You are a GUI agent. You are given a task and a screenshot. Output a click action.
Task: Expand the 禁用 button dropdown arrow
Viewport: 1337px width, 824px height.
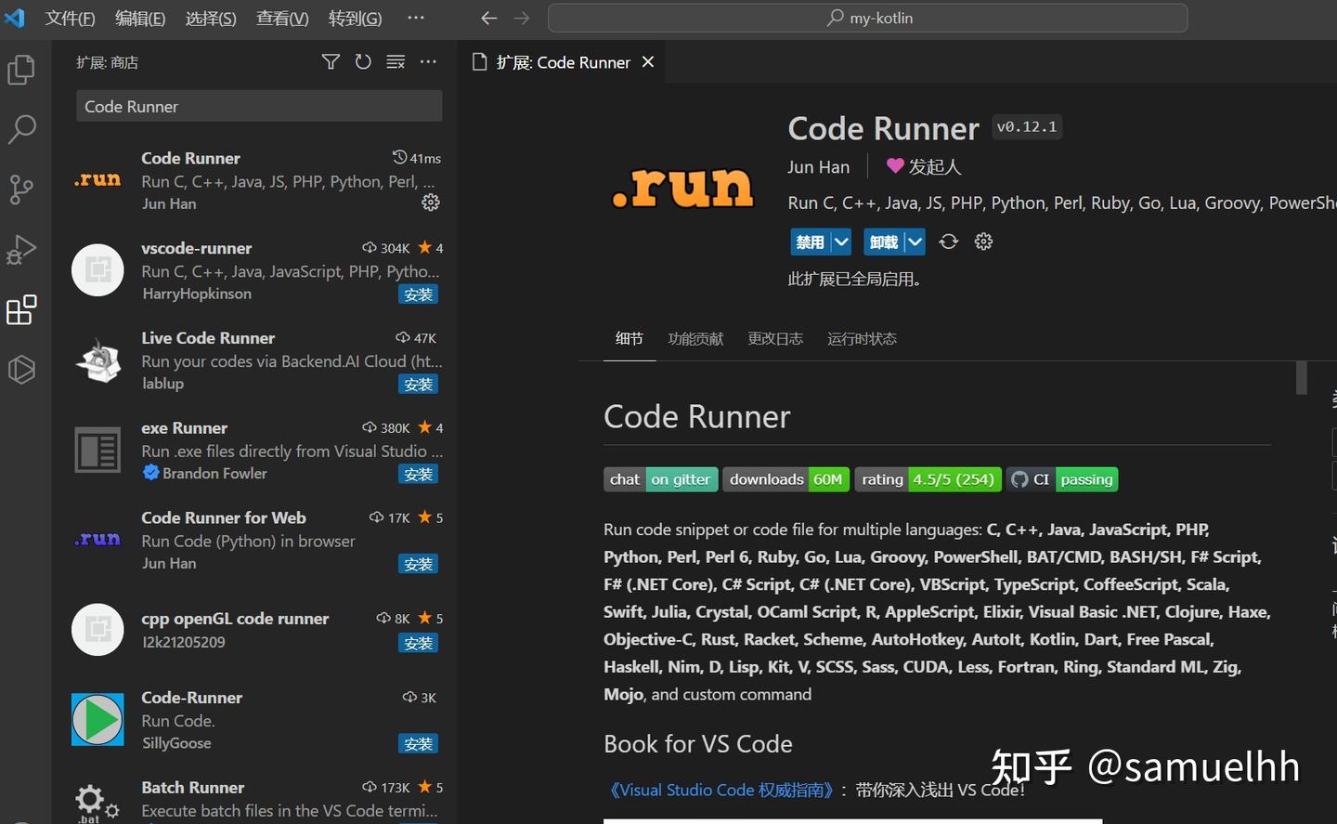pyautogui.click(x=841, y=242)
